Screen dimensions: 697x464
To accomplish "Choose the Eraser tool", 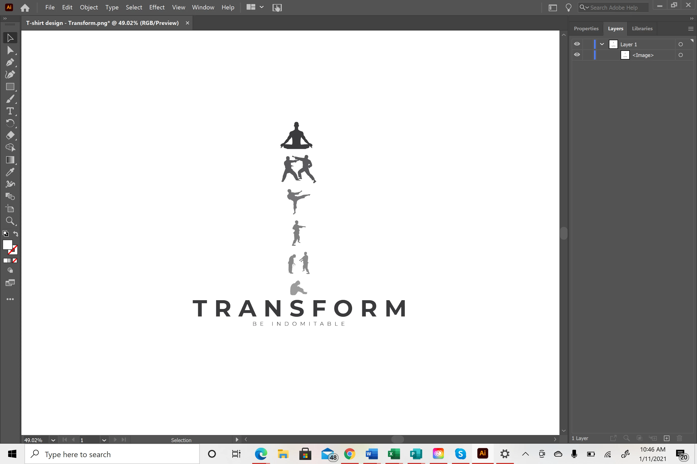I will pos(10,136).
